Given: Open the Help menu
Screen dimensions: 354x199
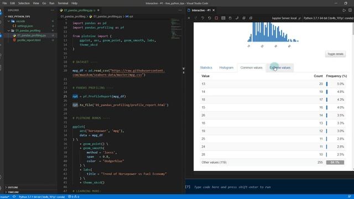Looking at the screenshot, I should (x=74, y=3).
